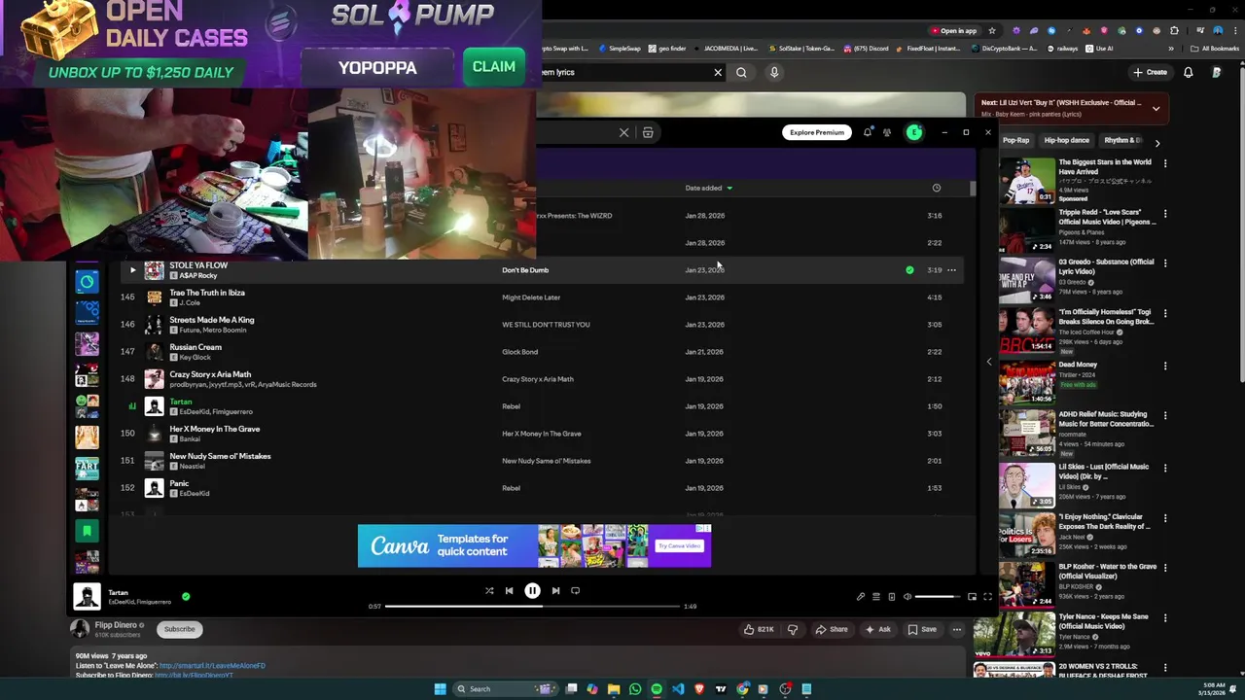Viewport: 1245px width, 700px height.
Task: Select Russian Cream track row
Action: point(543,352)
